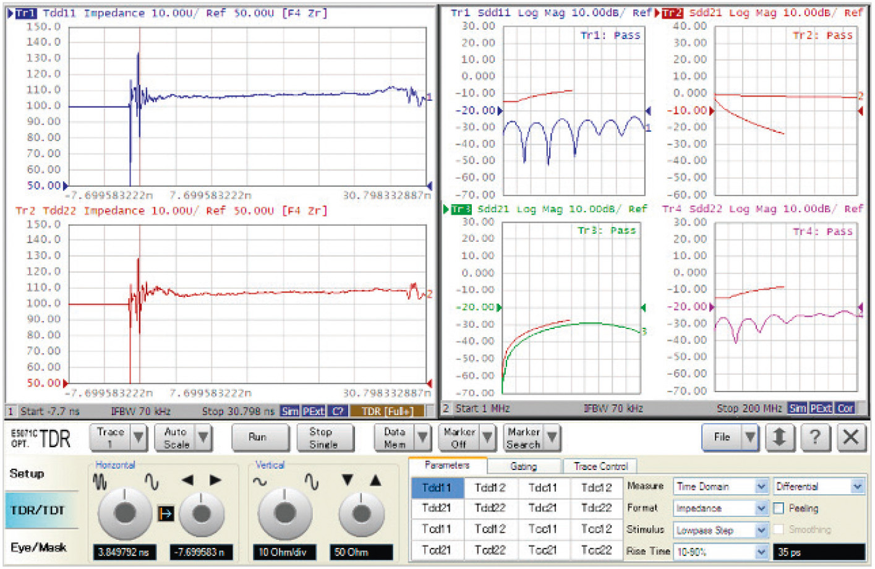
Task: Click the 10 Ohm/div vertical scale field
Action: [x=284, y=552]
